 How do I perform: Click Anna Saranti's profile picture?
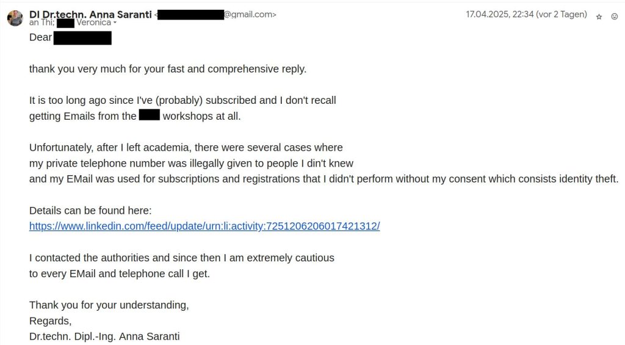(x=15, y=18)
